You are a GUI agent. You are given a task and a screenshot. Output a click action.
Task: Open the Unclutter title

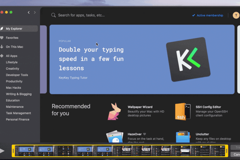pyautogui.click(x=202, y=134)
